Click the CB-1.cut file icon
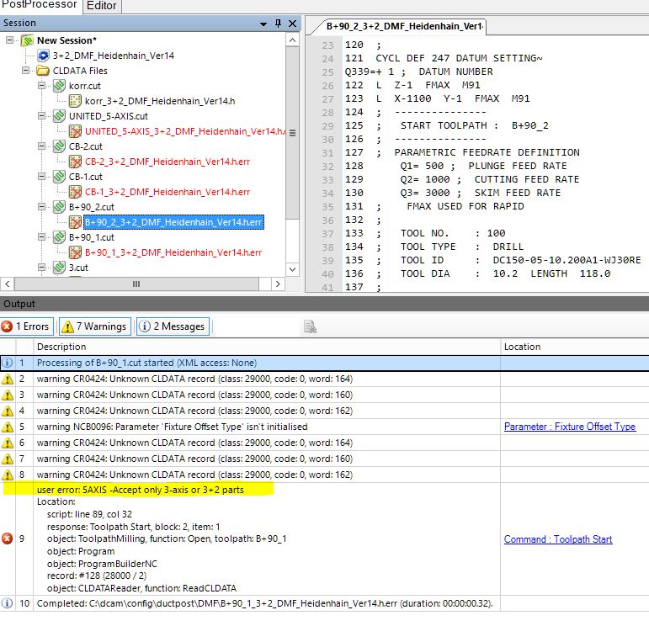 pos(59,176)
